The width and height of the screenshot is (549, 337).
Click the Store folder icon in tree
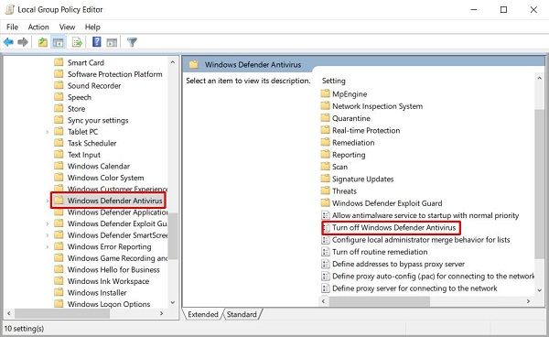click(59, 109)
